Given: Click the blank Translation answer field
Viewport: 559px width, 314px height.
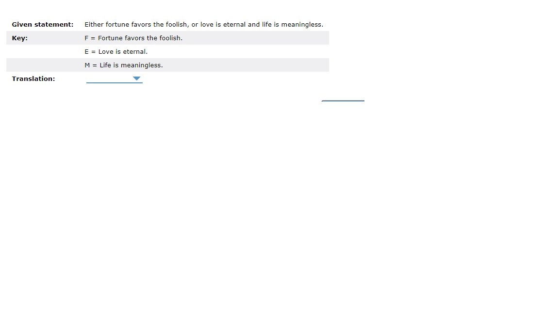Looking at the screenshot, I should click(114, 78).
